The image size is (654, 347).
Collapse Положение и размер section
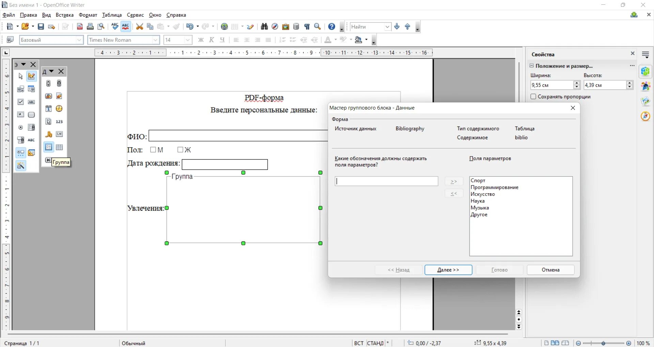[531, 66]
